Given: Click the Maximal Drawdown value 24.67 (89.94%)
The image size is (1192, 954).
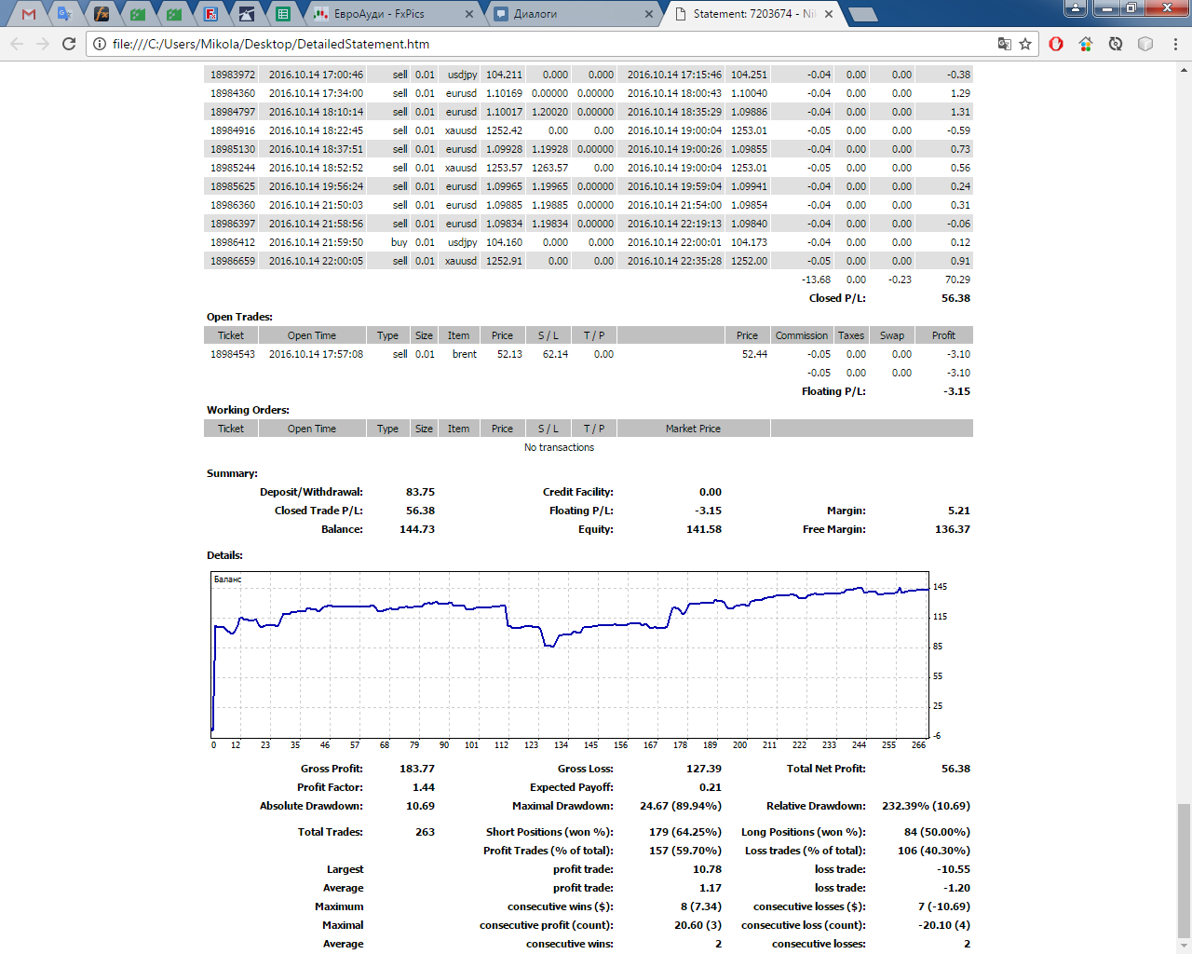Looking at the screenshot, I should [681, 806].
